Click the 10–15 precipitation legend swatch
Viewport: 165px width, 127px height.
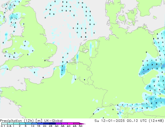(x=34, y=124)
